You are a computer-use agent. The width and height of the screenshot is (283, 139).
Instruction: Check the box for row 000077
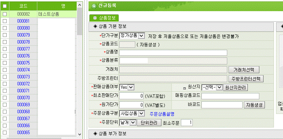(5, 49)
